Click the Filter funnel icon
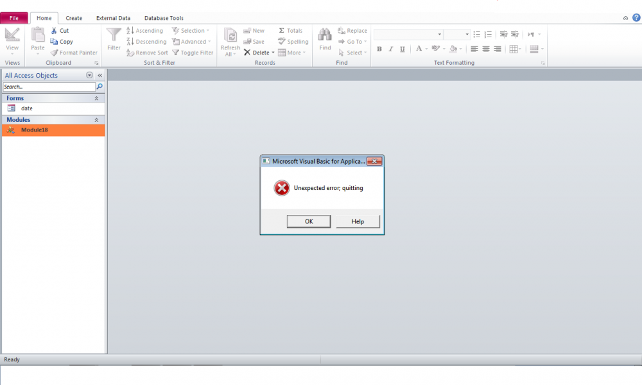642x385 pixels. [x=114, y=35]
